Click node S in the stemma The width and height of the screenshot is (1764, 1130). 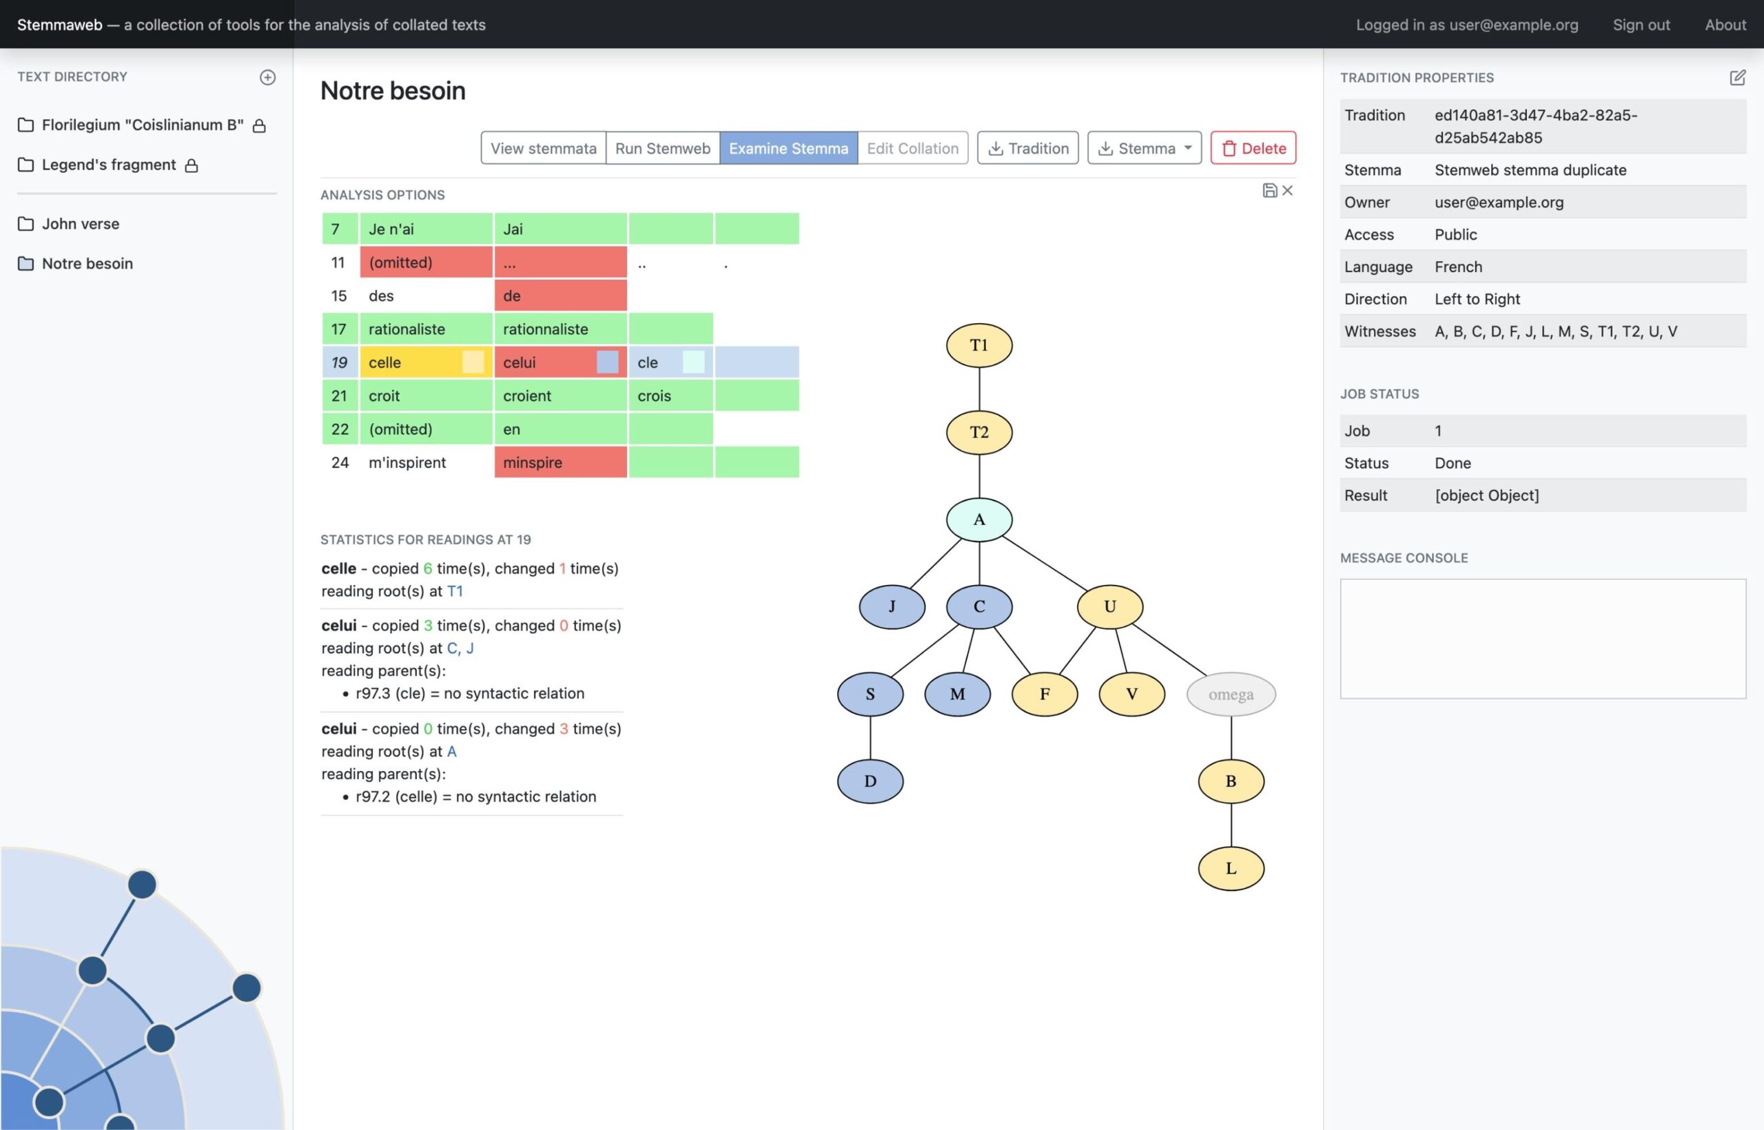(x=870, y=694)
